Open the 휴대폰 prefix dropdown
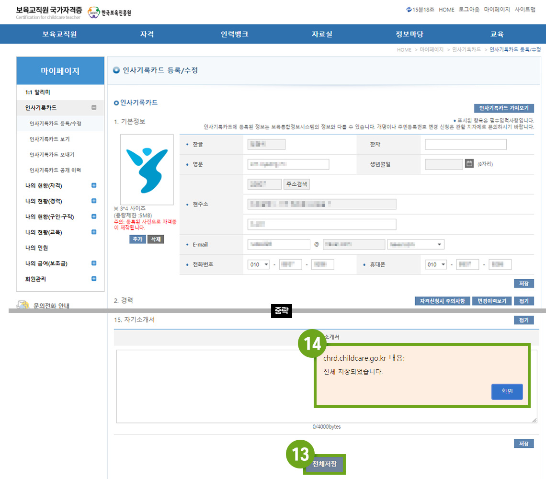This screenshot has height=479, width=546. click(x=436, y=264)
